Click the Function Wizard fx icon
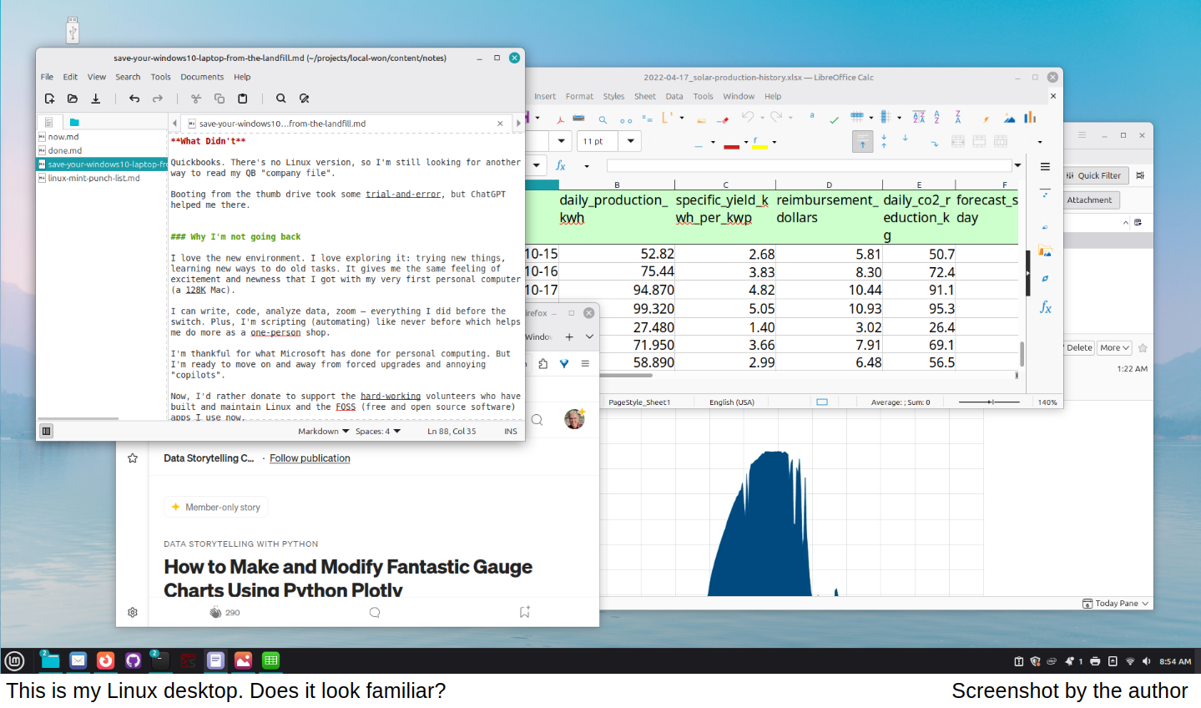1201x708 pixels. pos(561,165)
